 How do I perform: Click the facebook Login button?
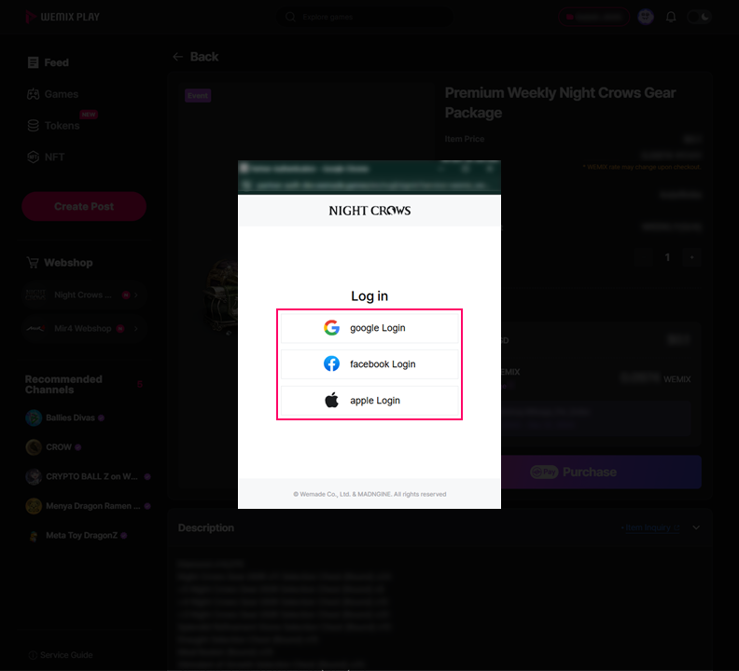point(369,364)
